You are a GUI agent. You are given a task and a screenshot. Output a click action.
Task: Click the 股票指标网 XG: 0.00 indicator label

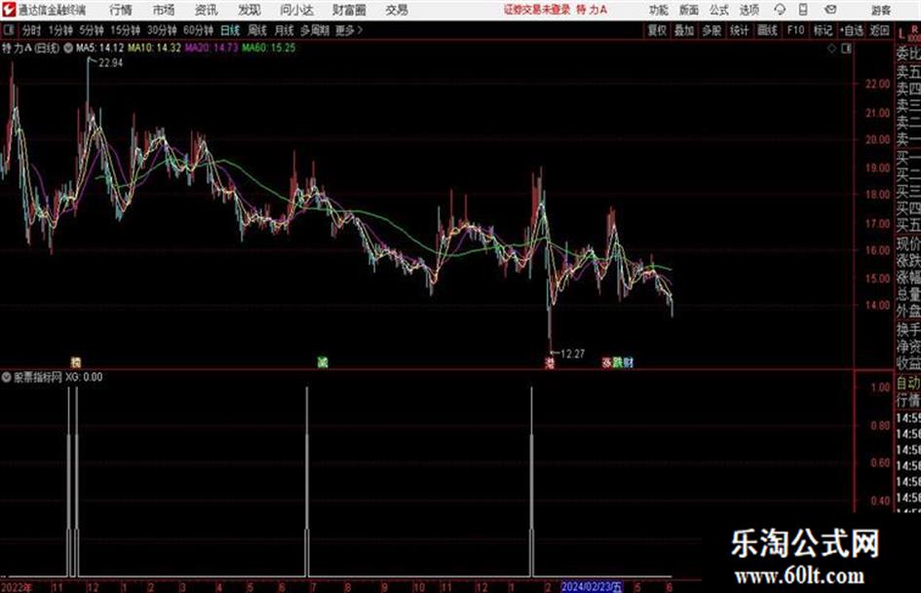(x=58, y=377)
